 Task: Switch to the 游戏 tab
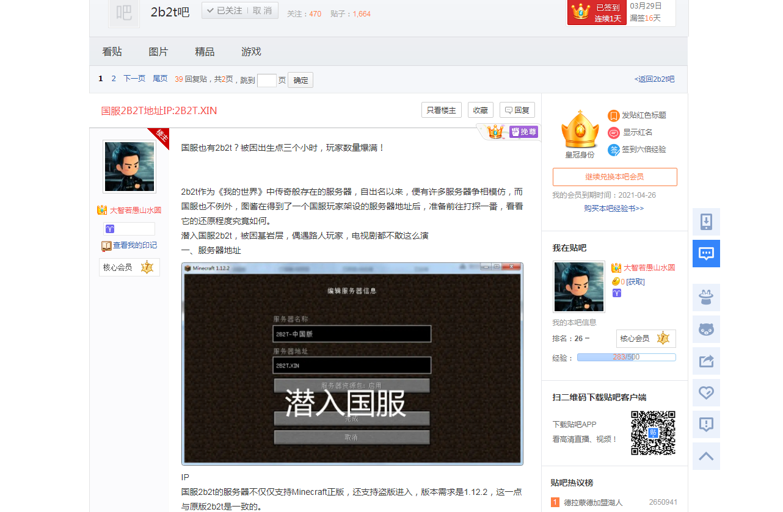click(x=251, y=52)
